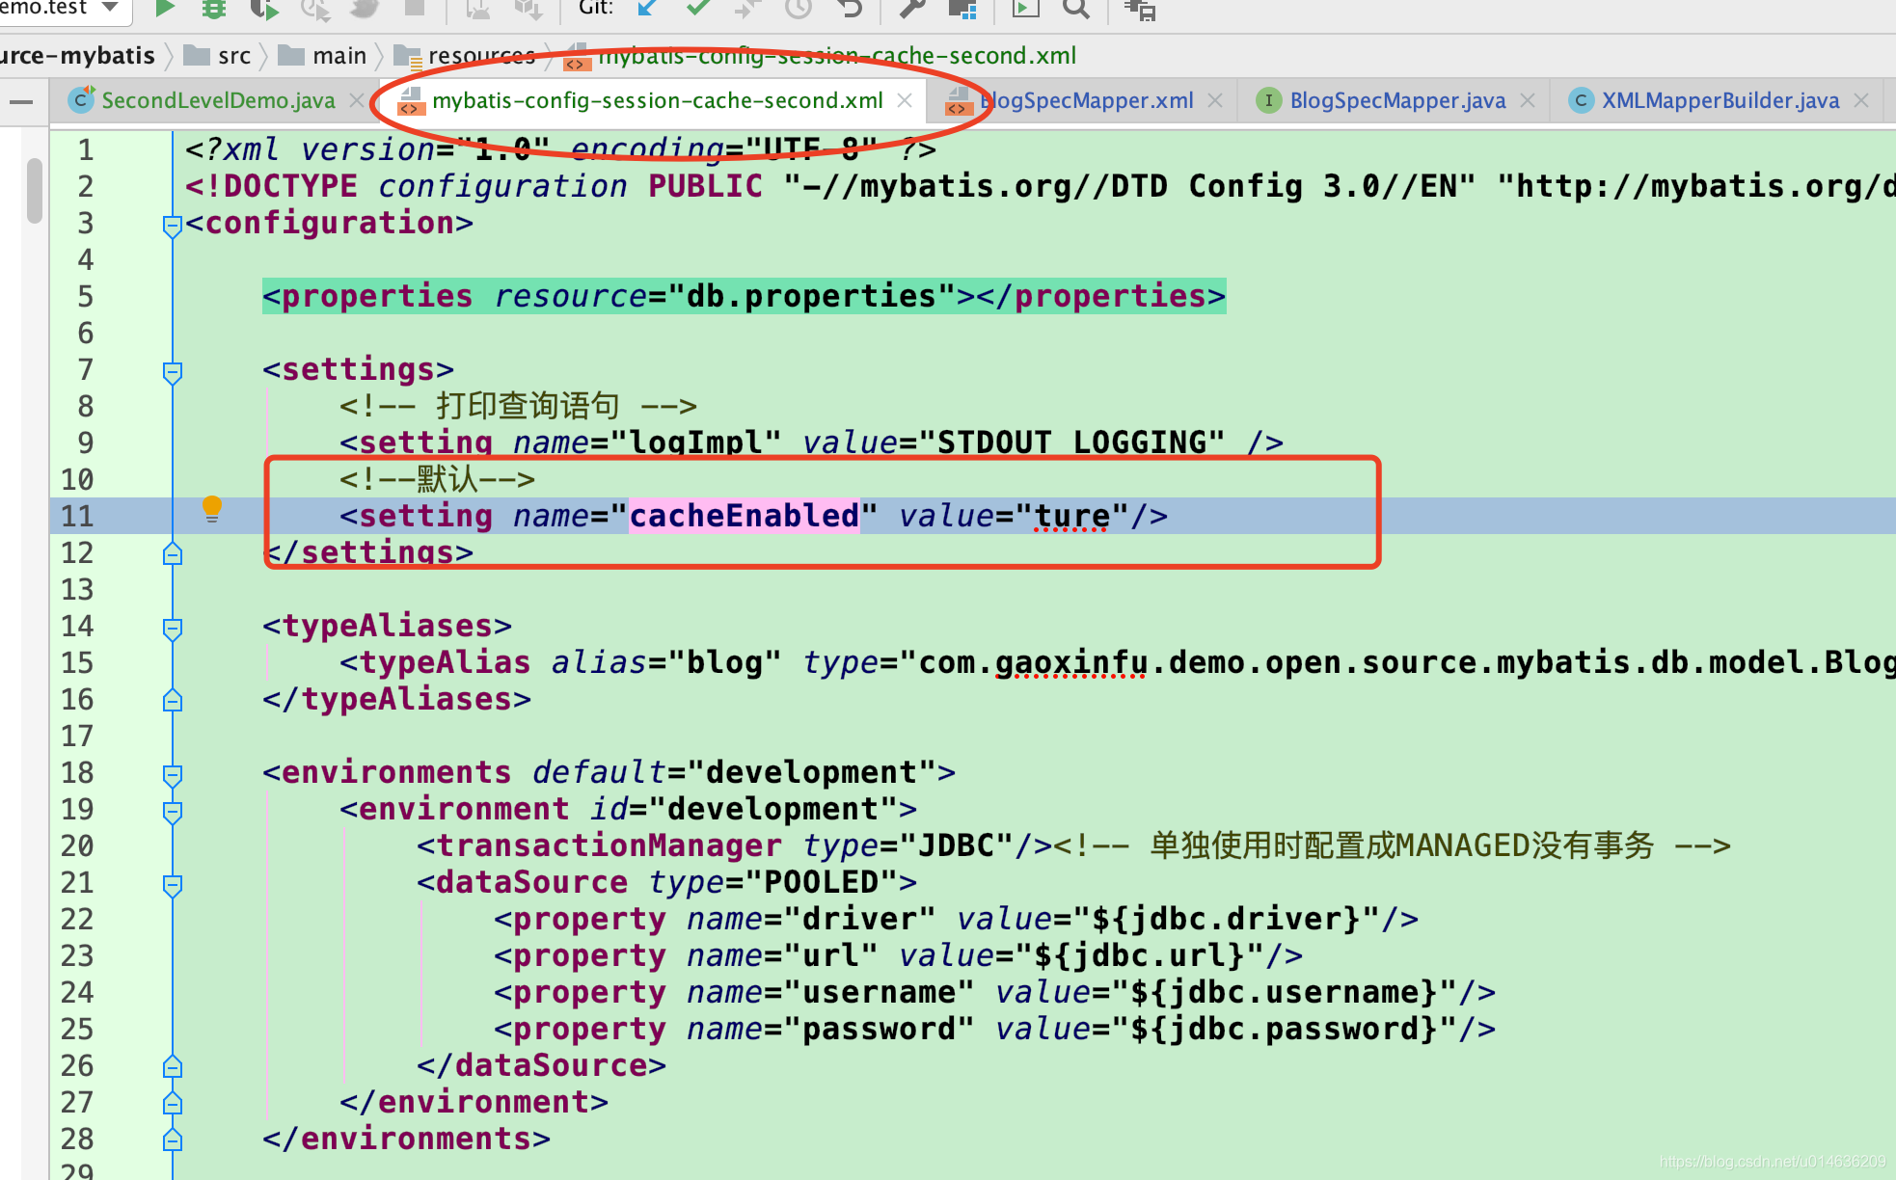Collapse the environment fold on line 19
The height and width of the screenshot is (1180, 1896).
173,812
